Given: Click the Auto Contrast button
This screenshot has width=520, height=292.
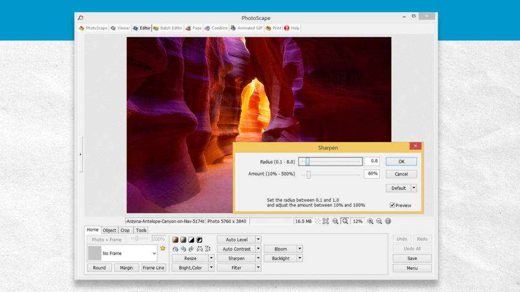Looking at the screenshot, I should coord(236,248).
